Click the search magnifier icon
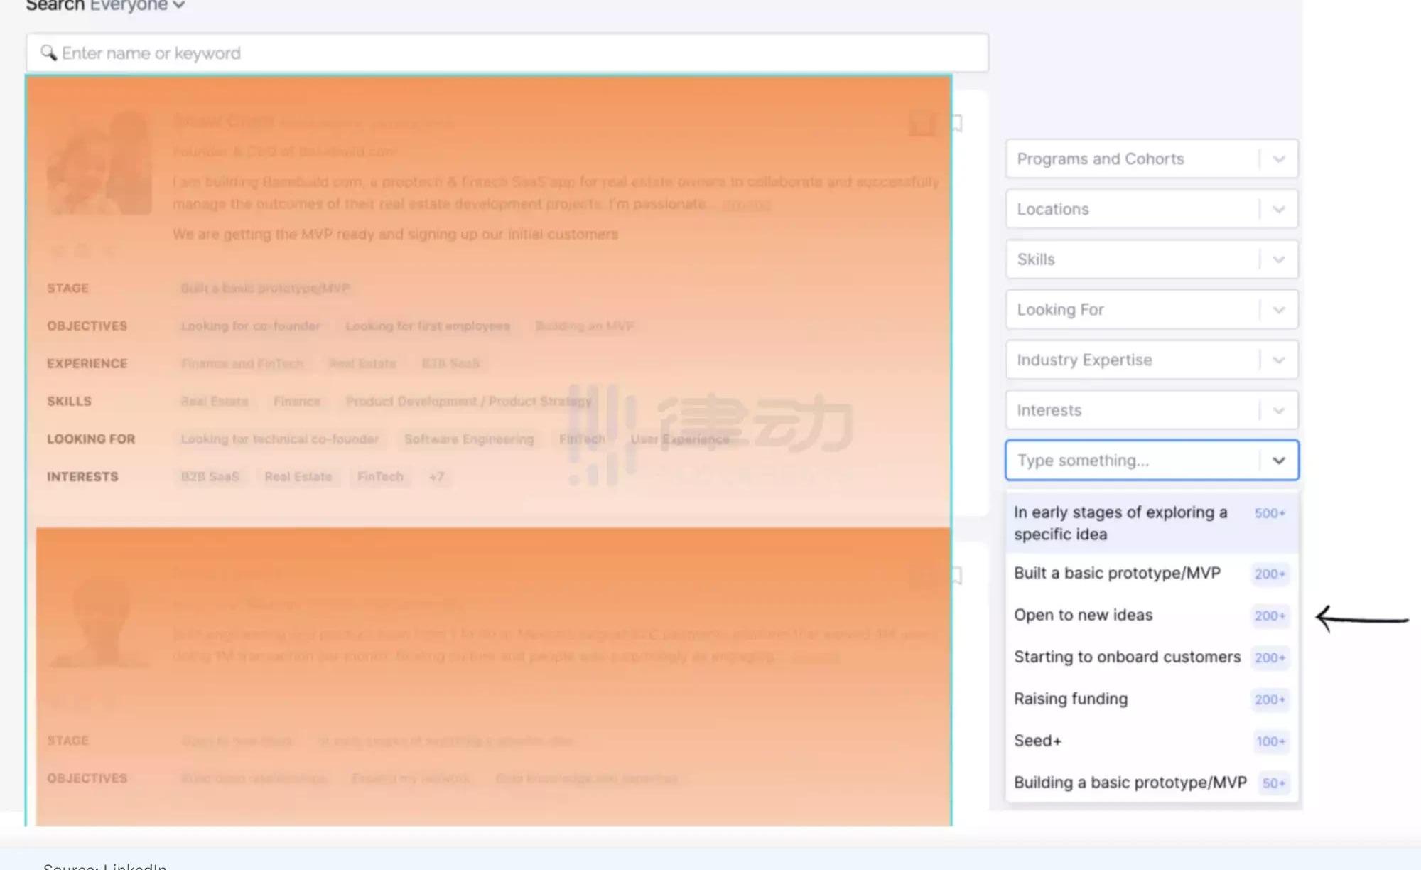Viewport: 1421px width, 870px height. (48, 53)
